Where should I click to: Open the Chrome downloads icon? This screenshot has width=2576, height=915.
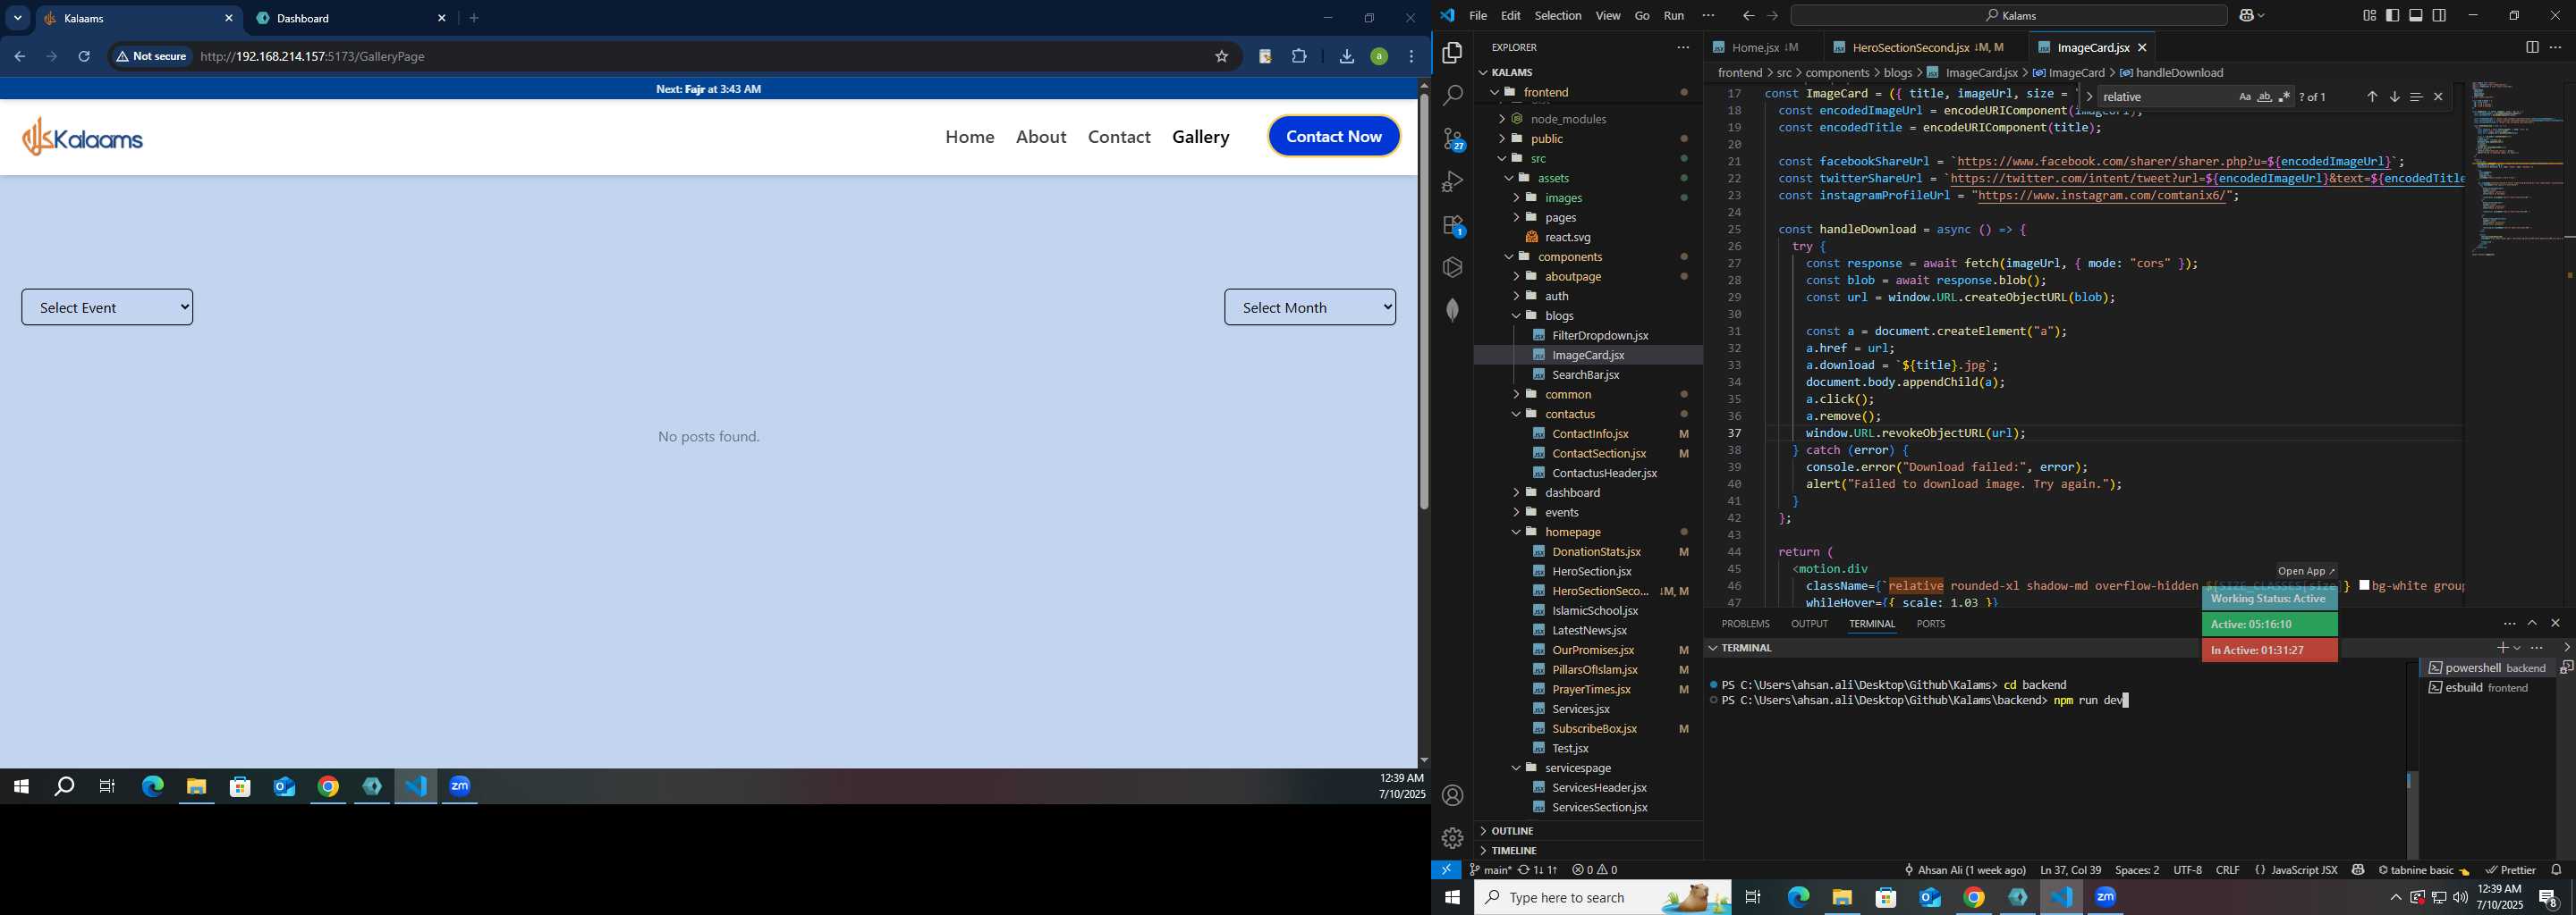(1346, 57)
